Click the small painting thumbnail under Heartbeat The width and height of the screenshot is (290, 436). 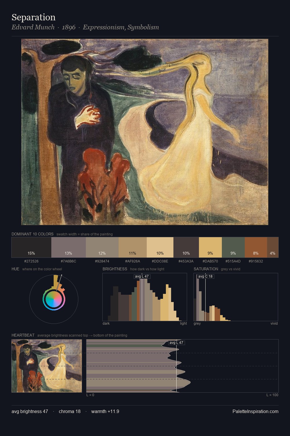[x=47, y=366]
